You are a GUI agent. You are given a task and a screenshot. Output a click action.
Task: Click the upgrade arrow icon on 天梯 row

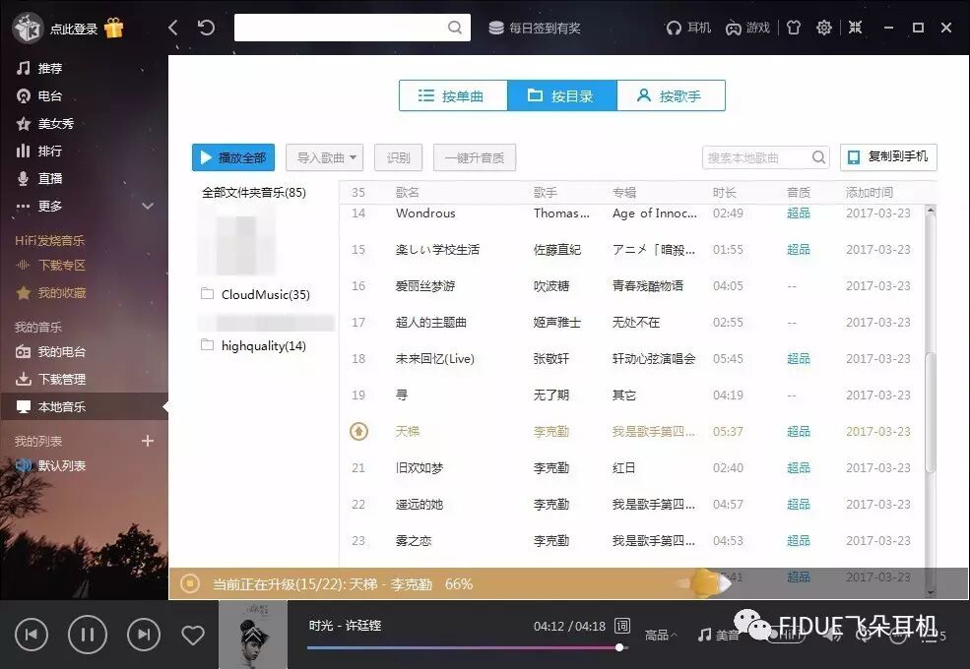click(x=358, y=431)
